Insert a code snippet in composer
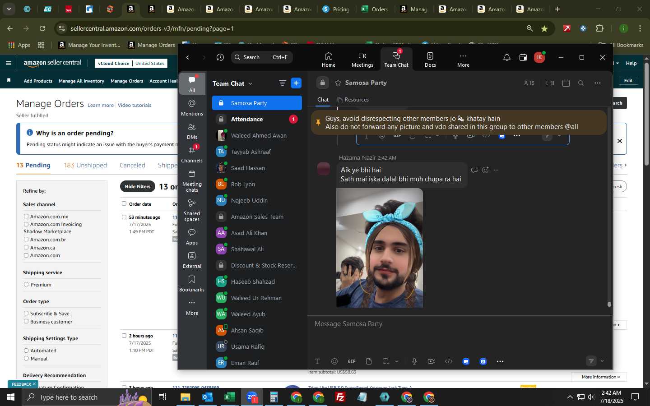This screenshot has height=406, width=650. [449, 361]
